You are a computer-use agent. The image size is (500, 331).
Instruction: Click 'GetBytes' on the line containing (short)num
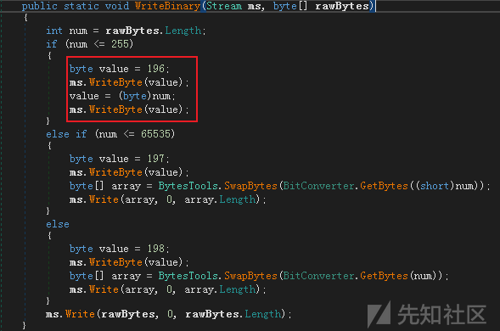384,186
